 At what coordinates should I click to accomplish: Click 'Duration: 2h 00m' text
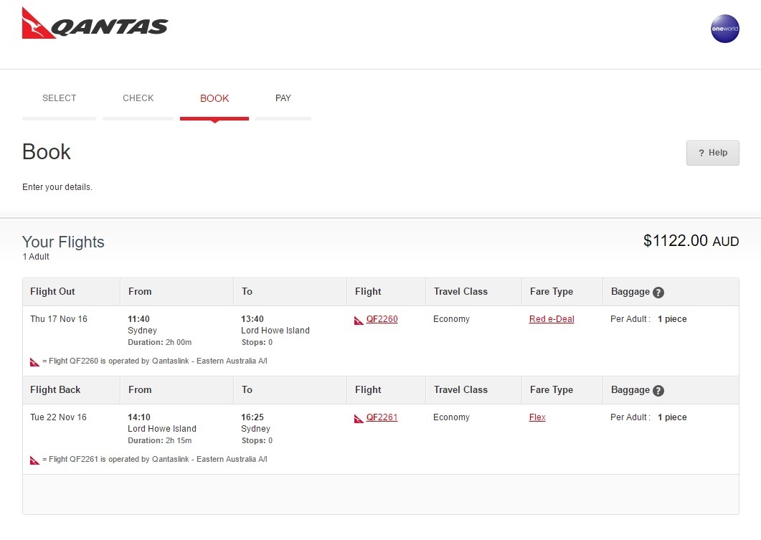[160, 342]
